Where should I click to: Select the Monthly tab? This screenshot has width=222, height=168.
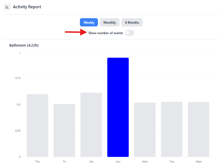[x=109, y=23]
